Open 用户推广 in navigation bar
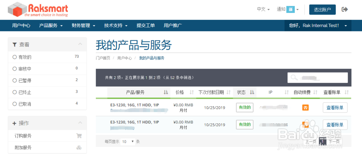This screenshot has width=362, height=158. 173,26
